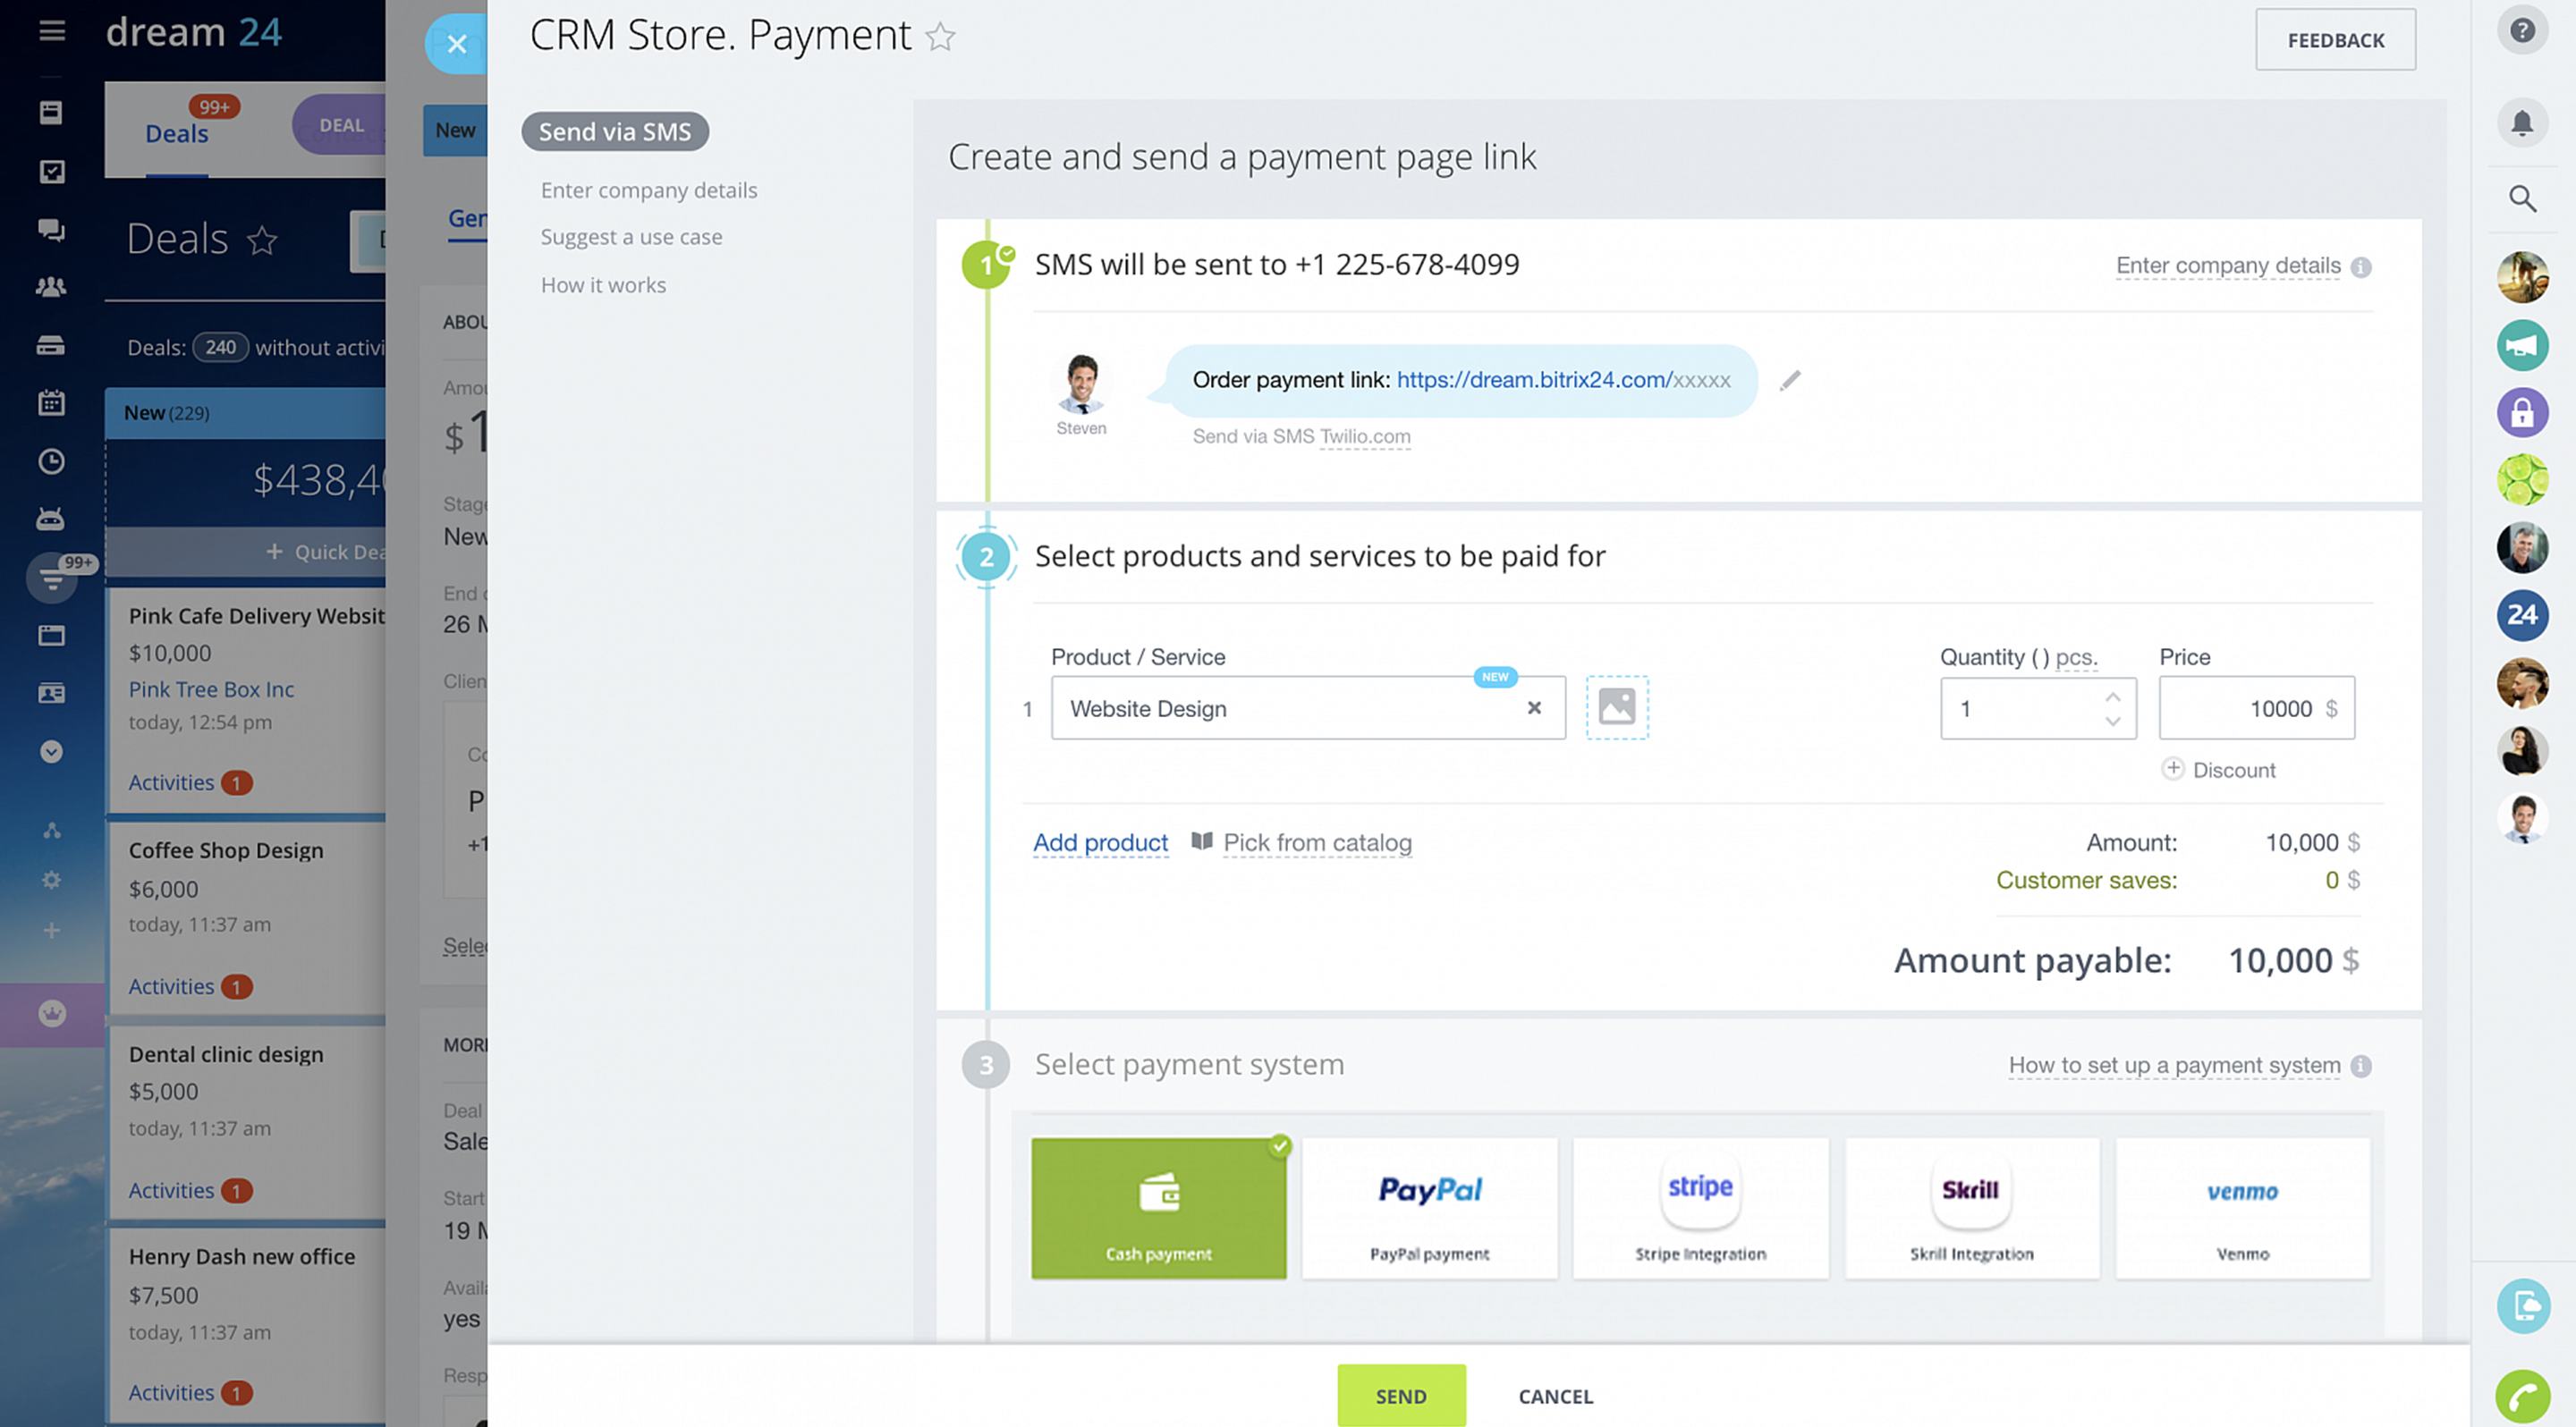
Task: Select PayPal payment option
Action: point(1428,1207)
